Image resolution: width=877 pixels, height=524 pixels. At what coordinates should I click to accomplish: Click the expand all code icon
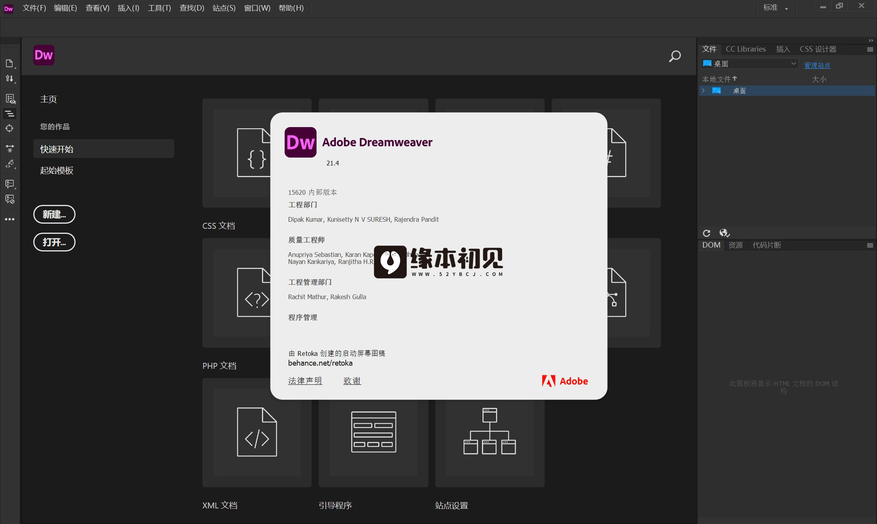10,149
